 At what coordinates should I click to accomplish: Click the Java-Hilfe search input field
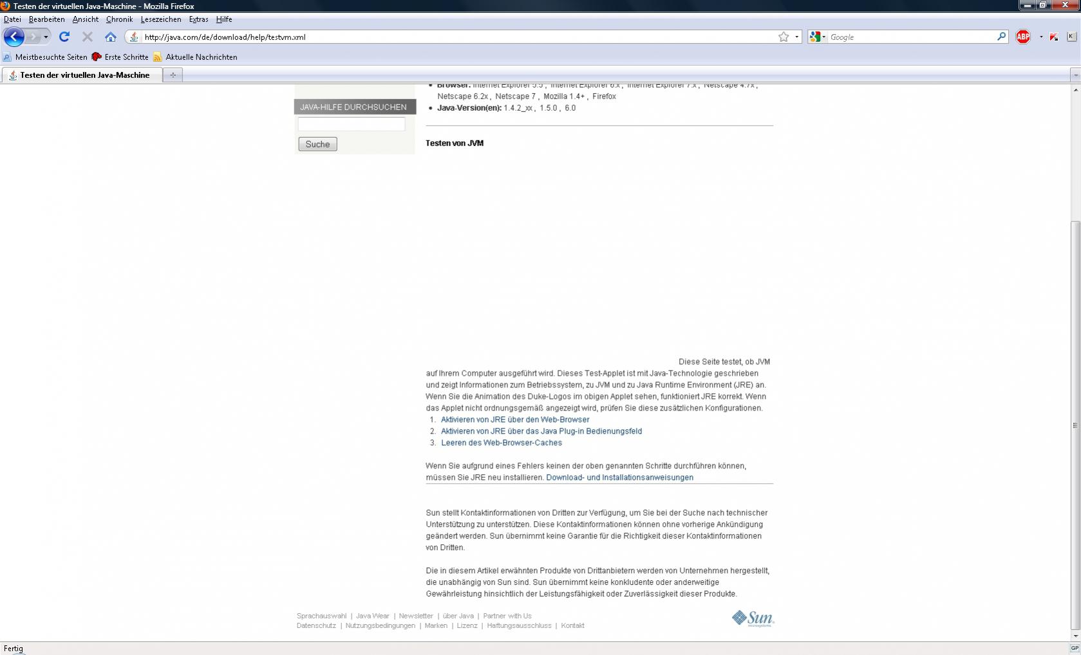pos(352,124)
